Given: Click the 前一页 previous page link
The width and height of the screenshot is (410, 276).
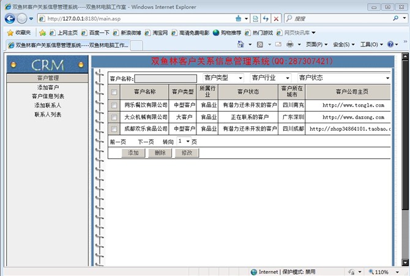Looking at the screenshot, I should point(118,142).
